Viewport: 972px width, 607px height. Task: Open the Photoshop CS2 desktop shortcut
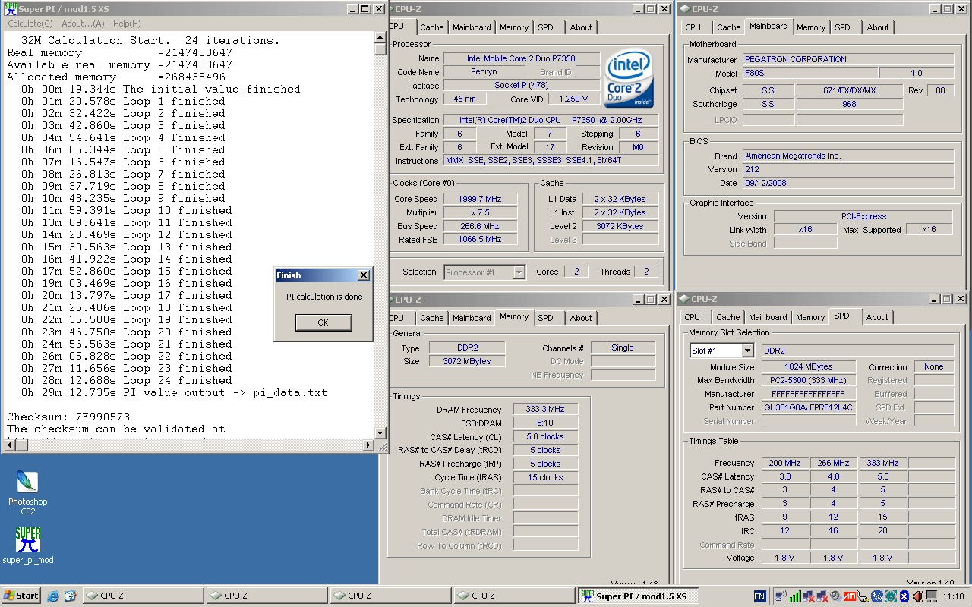point(27,493)
